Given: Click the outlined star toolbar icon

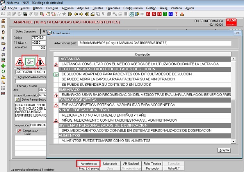Looking at the screenshot, I should click(59, 14).
